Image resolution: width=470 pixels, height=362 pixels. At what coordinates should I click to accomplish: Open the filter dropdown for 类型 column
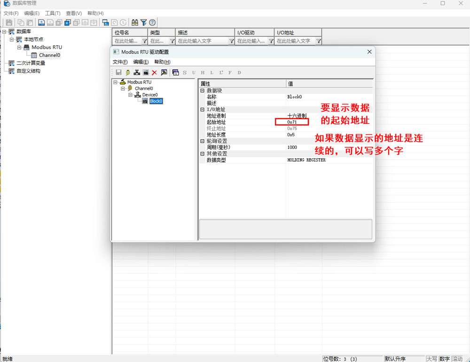(x=172, y=41)
